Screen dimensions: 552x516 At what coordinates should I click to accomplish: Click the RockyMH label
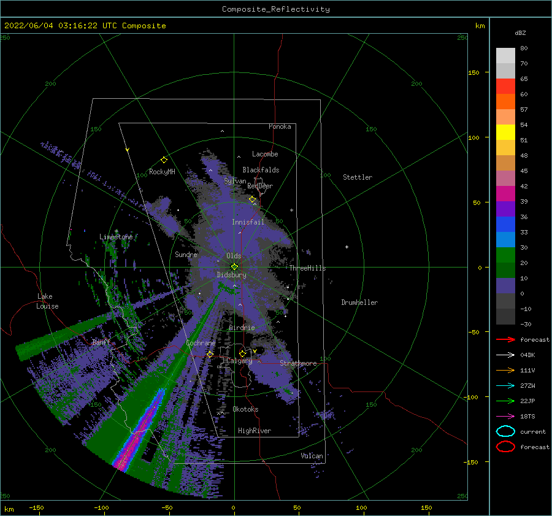pyautogui.click(x=162, y=172)
